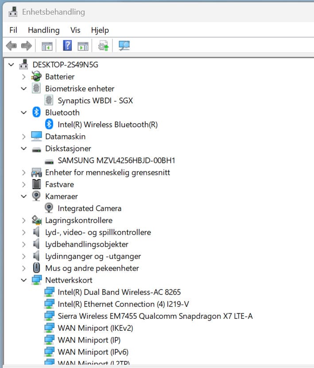Click Intel Wireless Bluetooth device icon
314x368 pixels.
click(x=49, y=124)
